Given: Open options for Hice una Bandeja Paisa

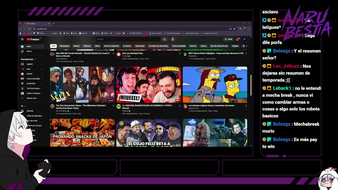Looking at the screenshot, I should 180,54.
